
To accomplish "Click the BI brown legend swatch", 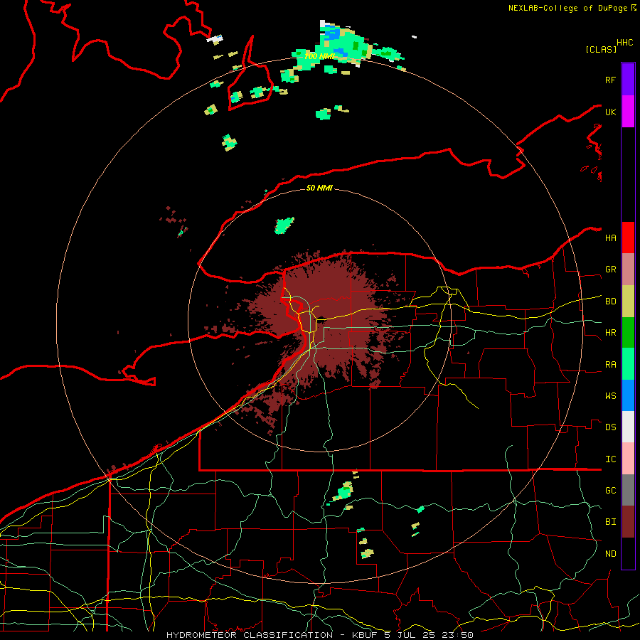I will click(628, 522).
